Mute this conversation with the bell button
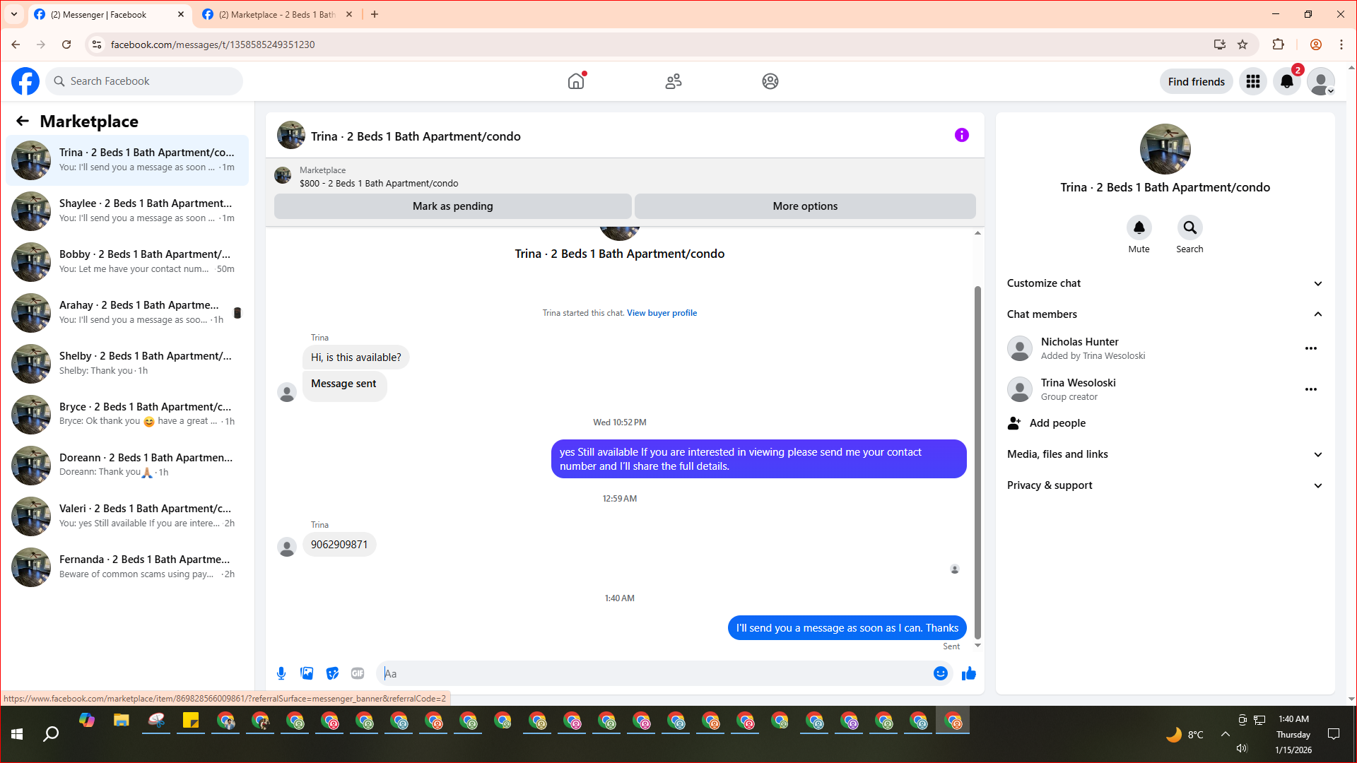The height and width of the screenshot is (763, 1357). click(x=1139, y=227)
